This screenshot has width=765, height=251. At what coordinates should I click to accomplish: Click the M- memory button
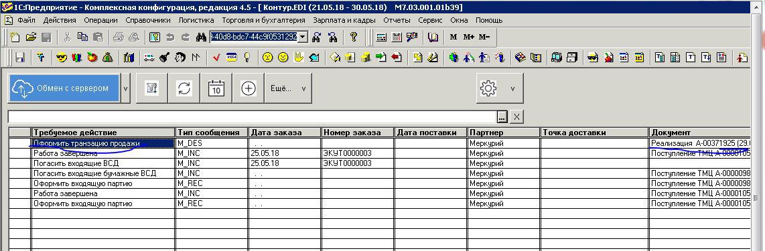click(x=484, y=37)
